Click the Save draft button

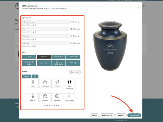pyautogui.click(x=121, y=115)
